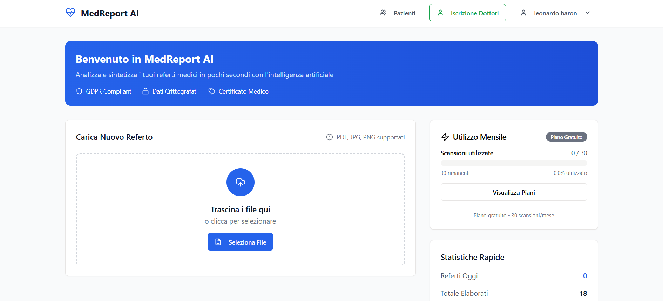Open the leonardo baron account menu

coord(555,13)
